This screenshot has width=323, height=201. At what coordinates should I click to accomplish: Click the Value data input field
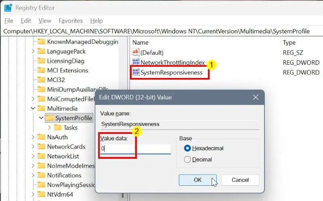pos(136,149)
